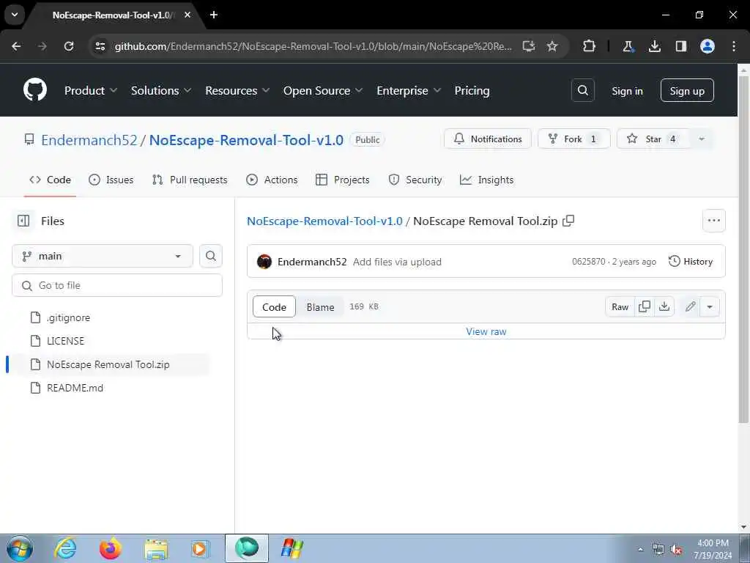Open the Pull requests tab
The height and width of the screenshot is (563, 750).
[190, 180]
